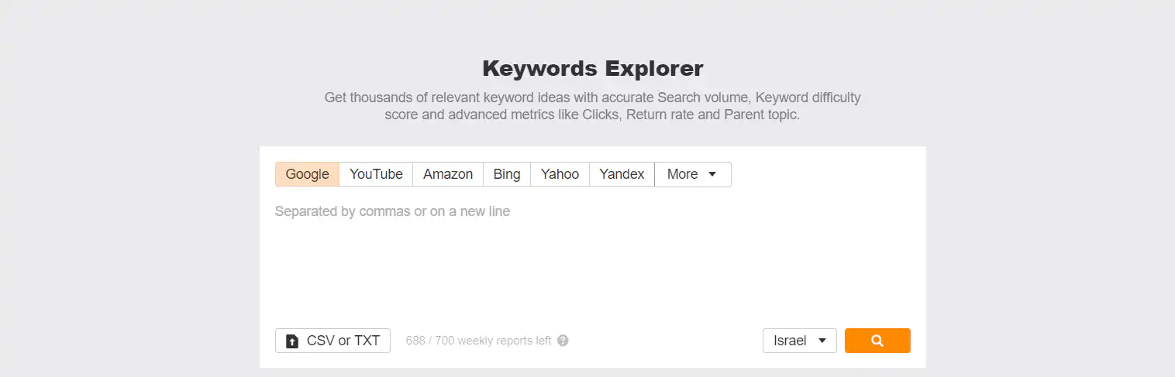The image size is (1175, 377).
Task: Click the magnifying glass search icon
Action: 877,341
